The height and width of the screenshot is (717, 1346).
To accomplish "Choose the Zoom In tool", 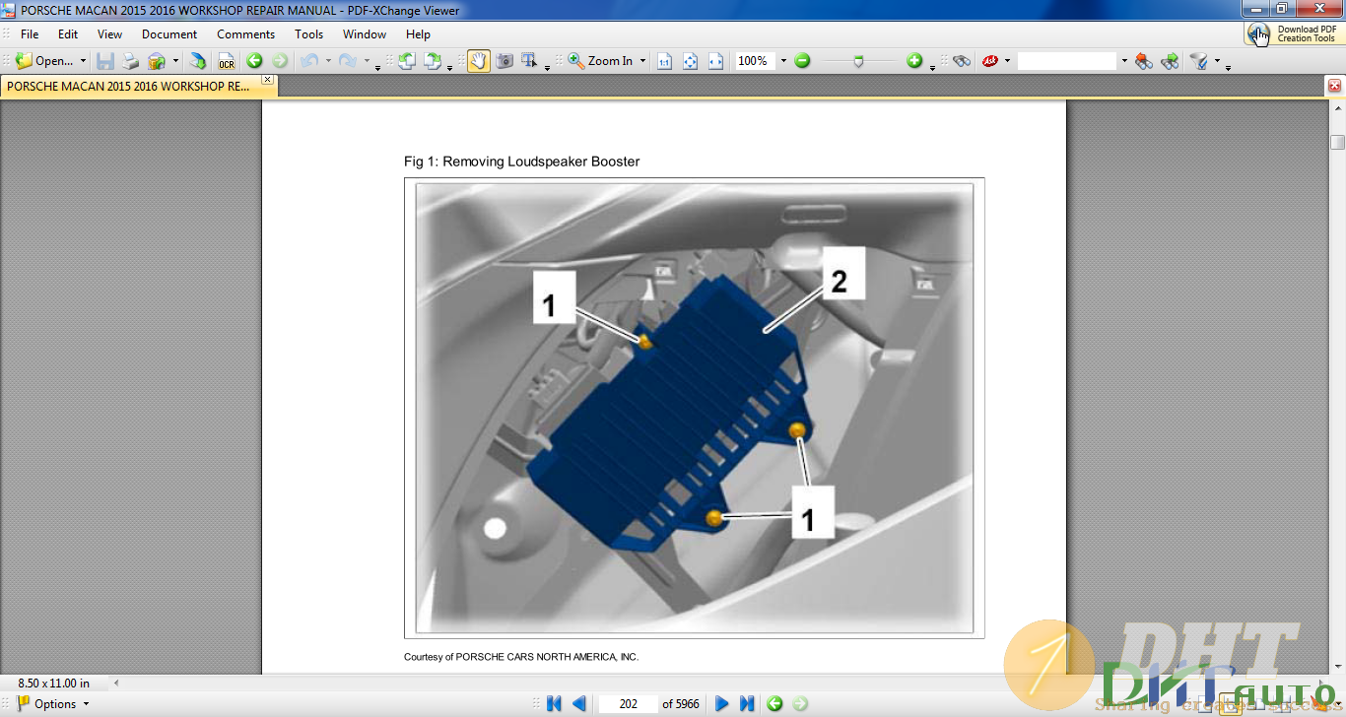I will pyautogui.click(x=601, y=61).
